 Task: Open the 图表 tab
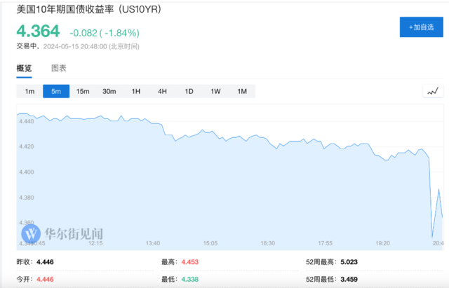click(59, 68)
